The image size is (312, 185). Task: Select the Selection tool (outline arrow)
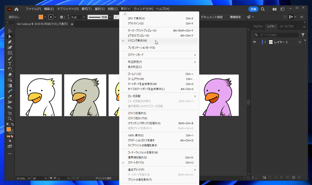(10, 31)
